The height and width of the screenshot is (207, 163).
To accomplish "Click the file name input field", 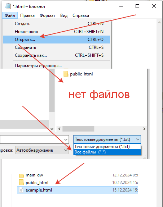I will [32, 139].
